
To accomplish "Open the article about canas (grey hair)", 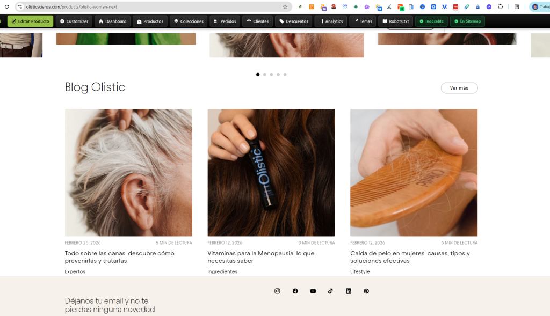I will tap(120, 256).
